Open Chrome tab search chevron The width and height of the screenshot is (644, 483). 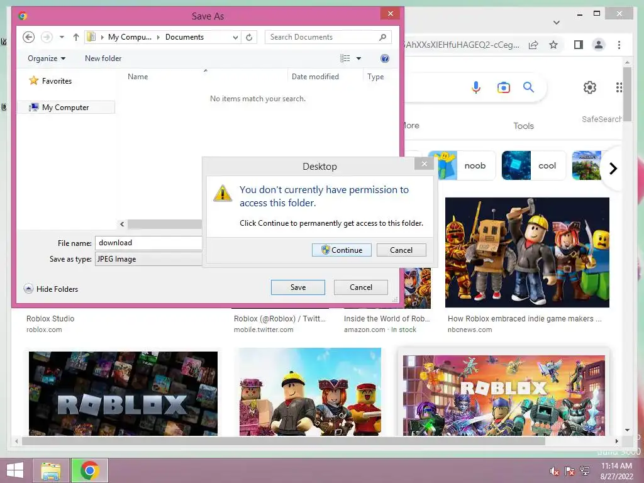pyautogui.click(x=557, y=23)
